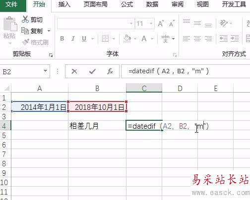Expand the phonetic guide dropdown arrow
Screen dimensions: 250x200
173,39
